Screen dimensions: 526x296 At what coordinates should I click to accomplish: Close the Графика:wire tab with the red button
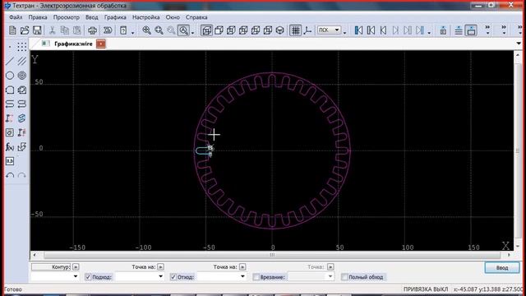point(100,44)
